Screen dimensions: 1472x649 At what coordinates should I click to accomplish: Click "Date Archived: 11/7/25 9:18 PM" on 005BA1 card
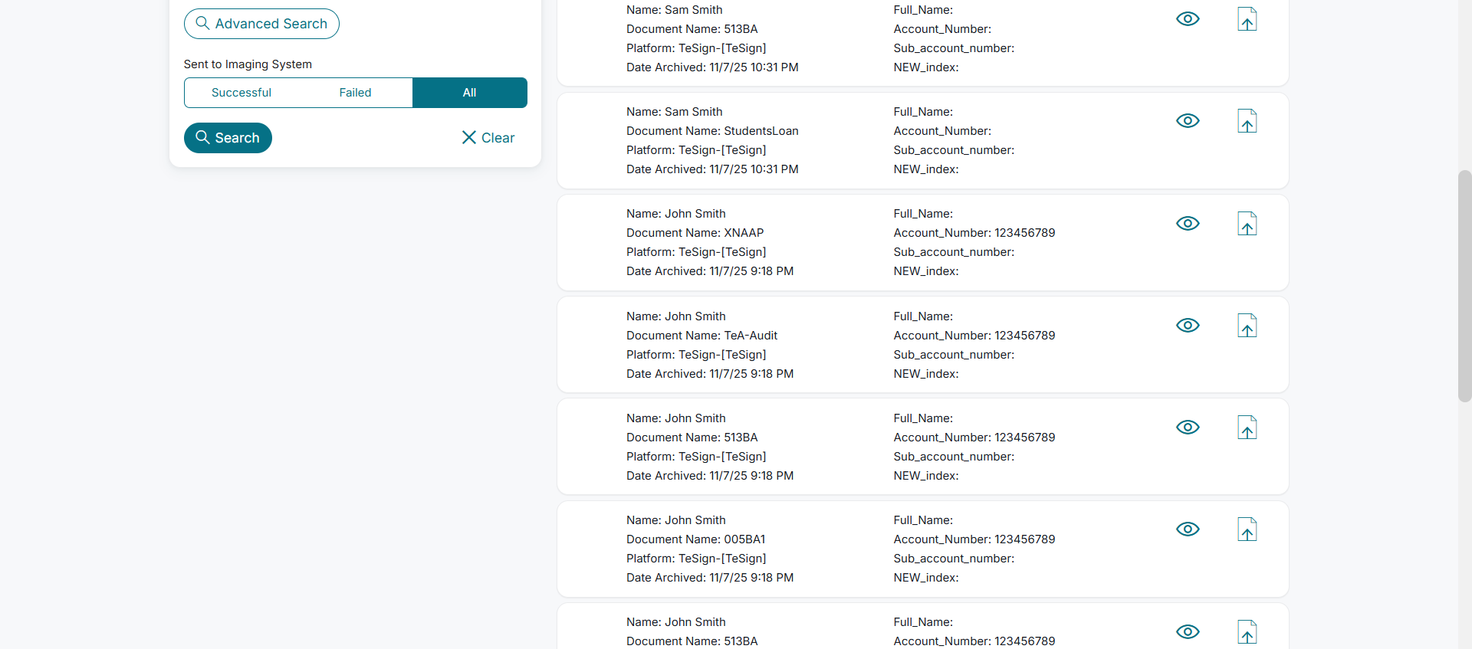click(x=710, y=578)
